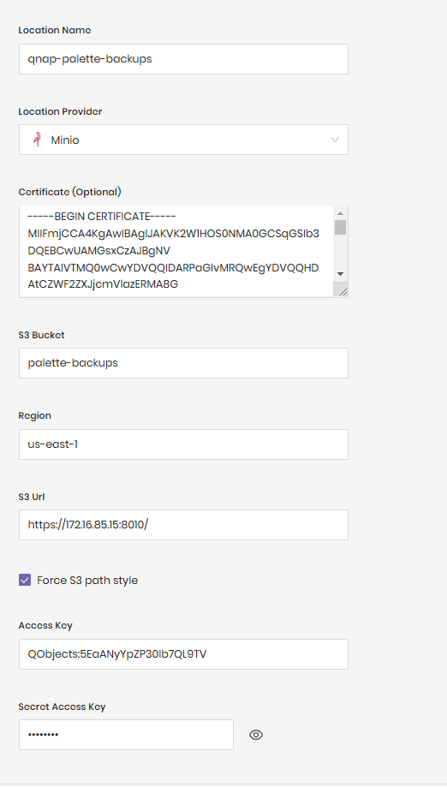447x787 pixels.
Task: Select the Access Key input field
Action: tap(183, 654)
